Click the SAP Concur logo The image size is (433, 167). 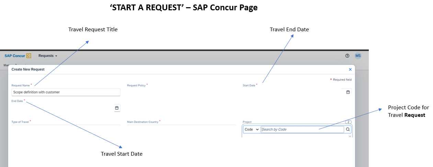(x=18, y=56)
